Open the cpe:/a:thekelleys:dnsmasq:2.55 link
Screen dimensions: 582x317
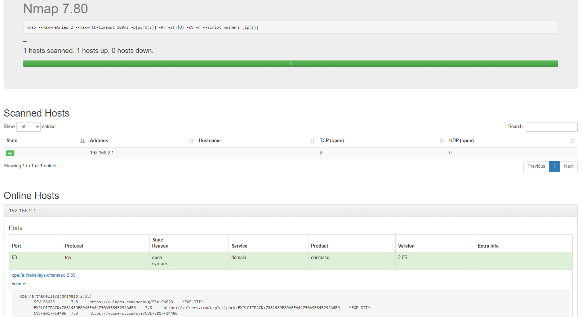[44, 275]
